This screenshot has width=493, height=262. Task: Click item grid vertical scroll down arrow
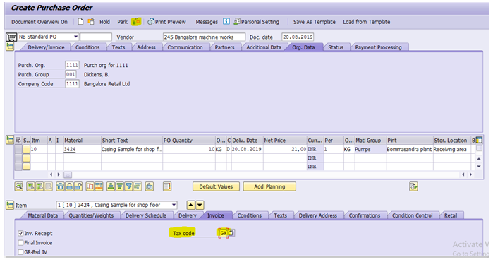tap(479, 166)
